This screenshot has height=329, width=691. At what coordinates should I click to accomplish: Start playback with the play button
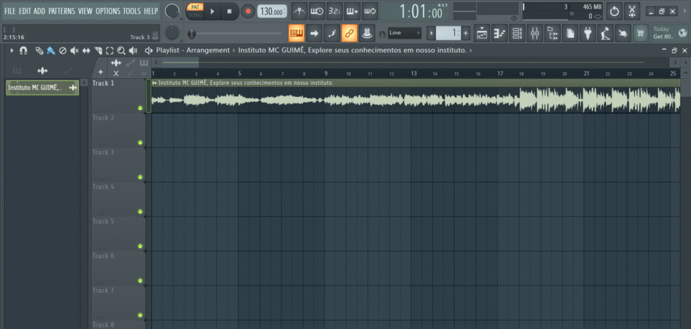point(213,11)
